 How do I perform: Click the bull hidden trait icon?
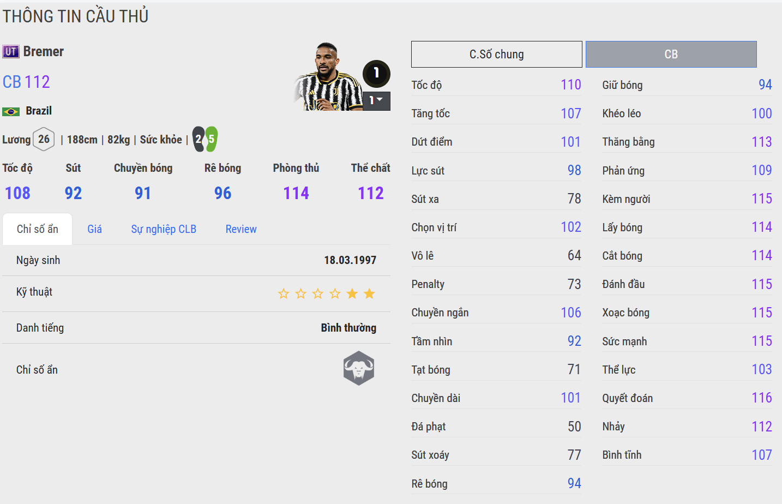(359, 368)
